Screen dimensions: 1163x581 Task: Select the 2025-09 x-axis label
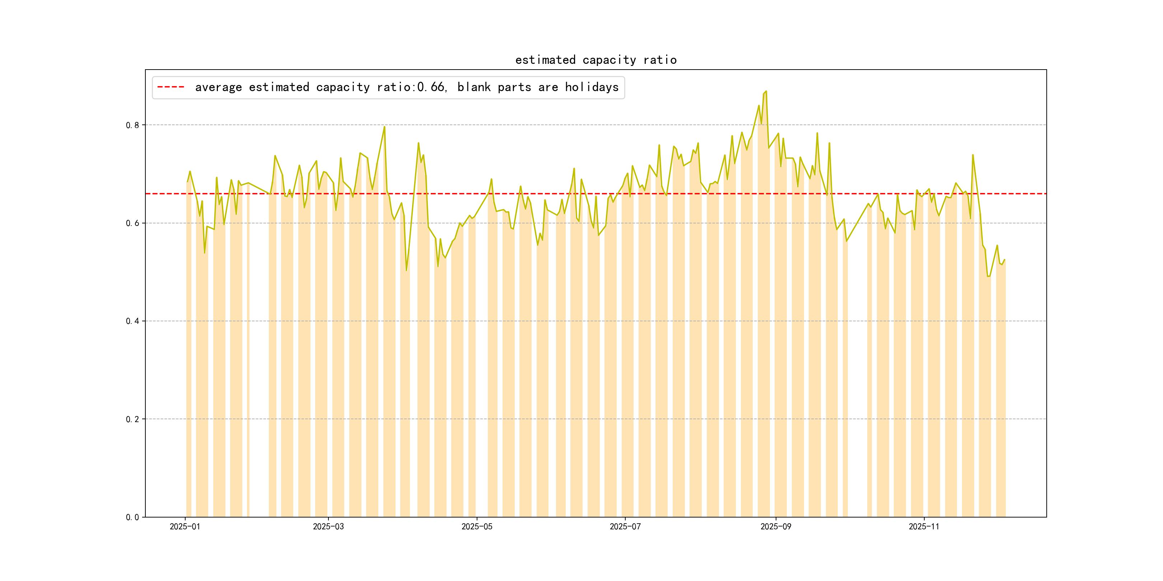(776, 526)
